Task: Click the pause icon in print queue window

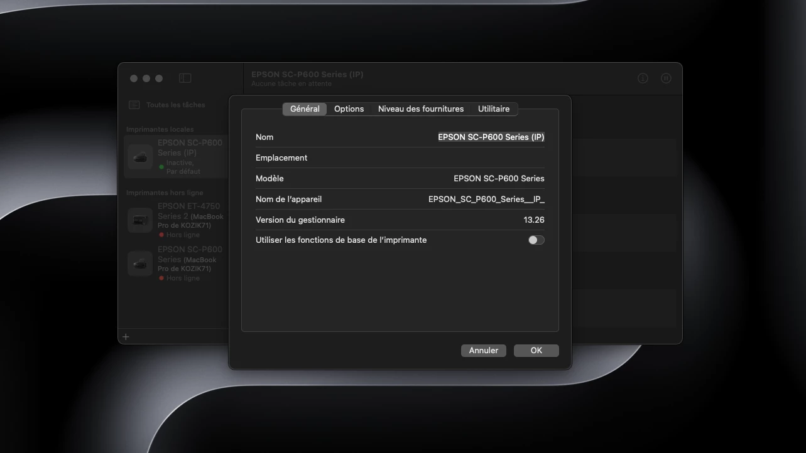Action: click(666, 78)
